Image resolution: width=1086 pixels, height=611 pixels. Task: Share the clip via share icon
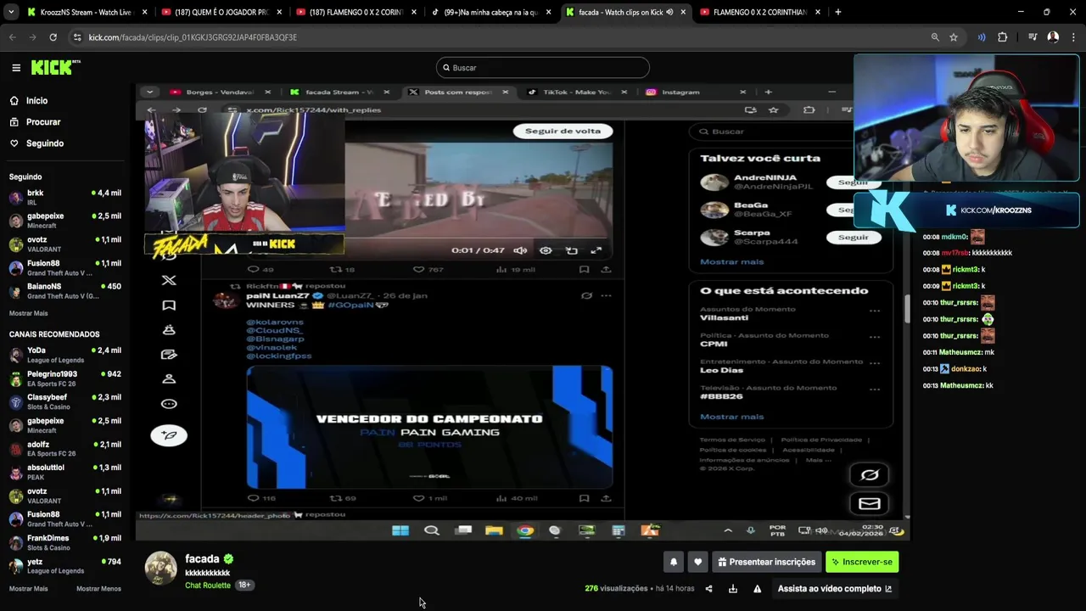point(708,589)
